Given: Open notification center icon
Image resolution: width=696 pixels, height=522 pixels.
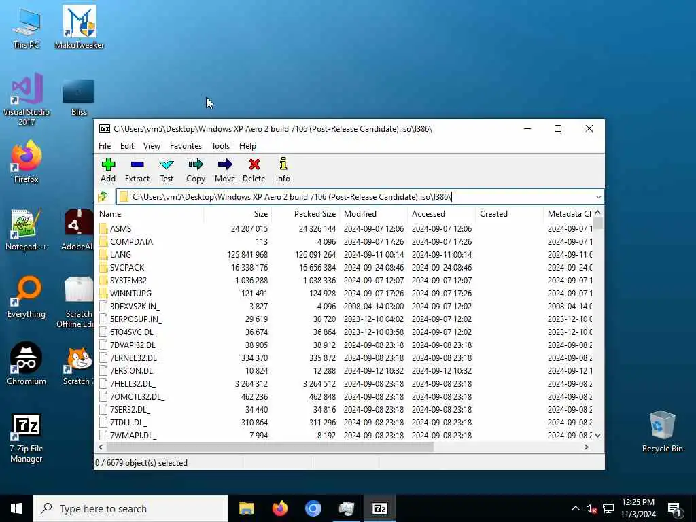Looking at the screenshot, I should click(674, 508).
